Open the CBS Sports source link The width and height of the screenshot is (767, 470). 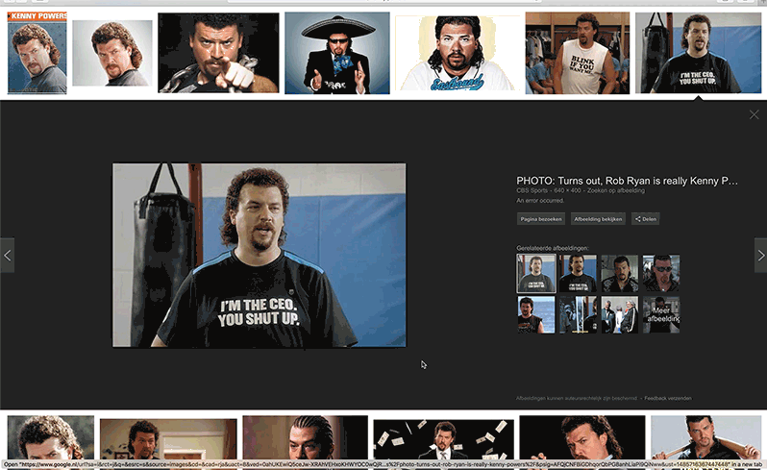[x=532, y=190]
